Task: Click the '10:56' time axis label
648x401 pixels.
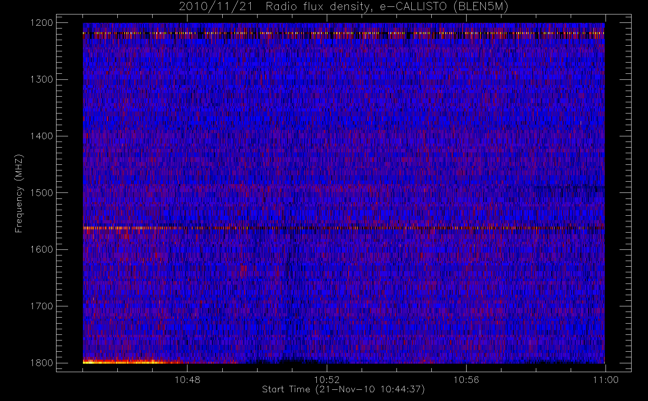Action: point(466,380)
